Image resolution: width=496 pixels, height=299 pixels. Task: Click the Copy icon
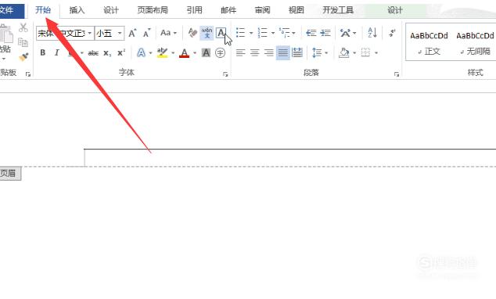point(23,42)
